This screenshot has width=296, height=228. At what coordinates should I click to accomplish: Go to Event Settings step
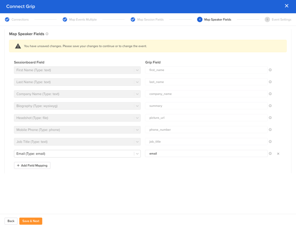281,19
